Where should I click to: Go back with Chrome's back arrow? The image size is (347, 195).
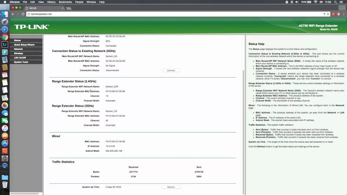coord(13,14)
